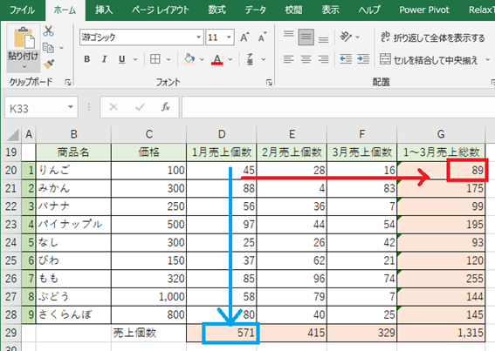Image resolution: width=495 pixels, height=351 pixels.
Task: Click the Format Painter brush icon
Action: (49, 64)
